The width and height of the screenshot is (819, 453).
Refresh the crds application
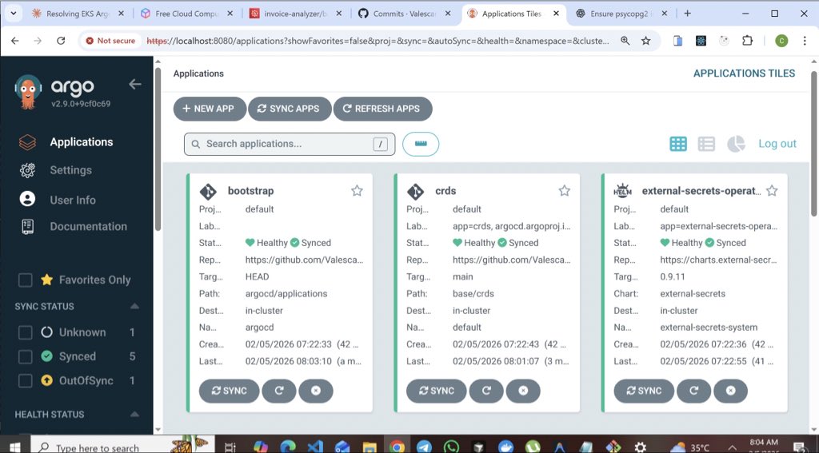(x=486, y=391)
